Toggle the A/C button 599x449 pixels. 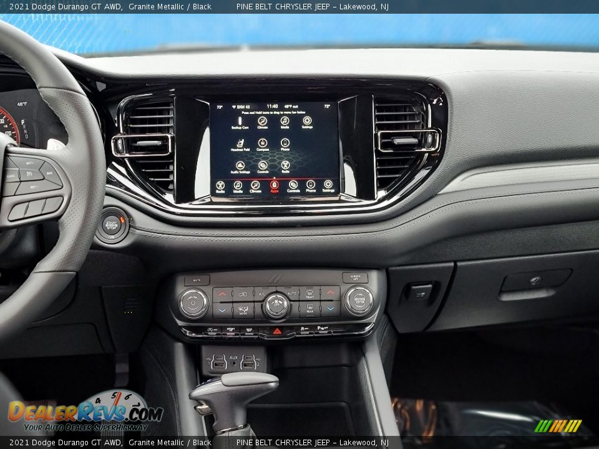pyautogui.click(x=262, y=294)
